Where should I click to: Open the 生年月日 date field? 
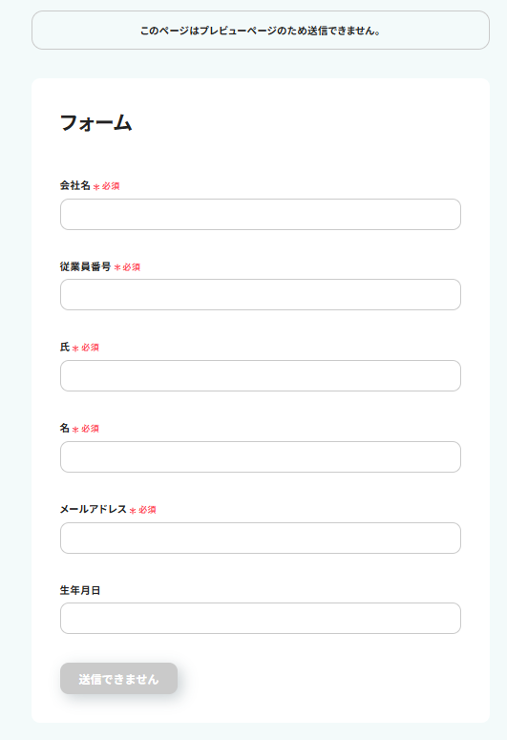click(261, 618)
